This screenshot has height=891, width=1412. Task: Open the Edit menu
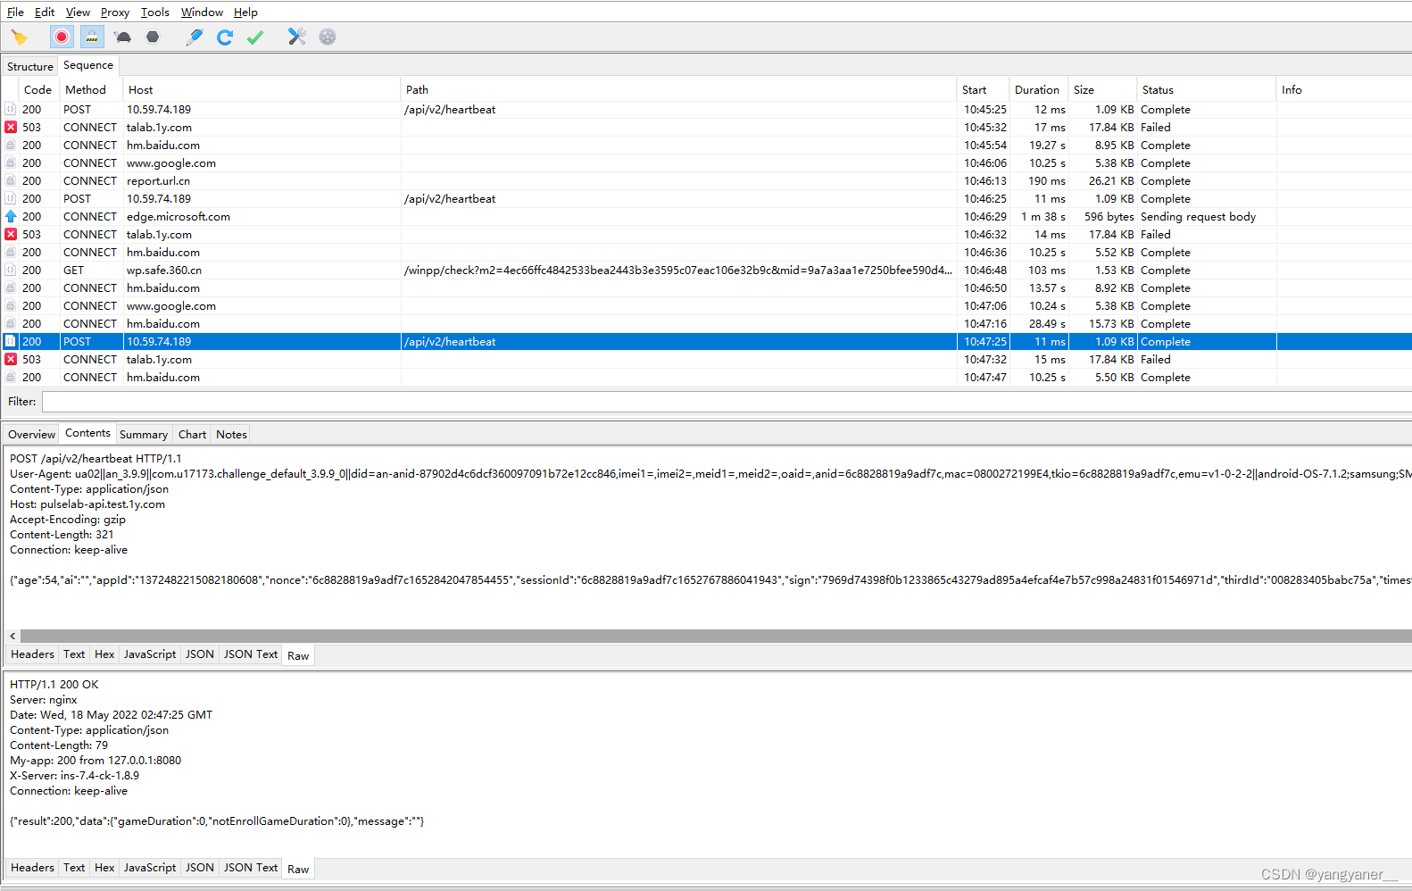45,12
